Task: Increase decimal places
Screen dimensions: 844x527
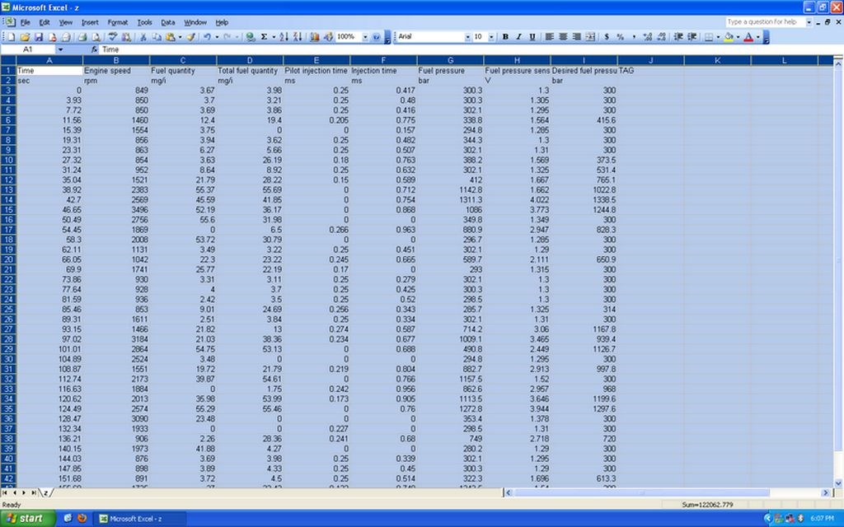Action: tap(648, 36)
